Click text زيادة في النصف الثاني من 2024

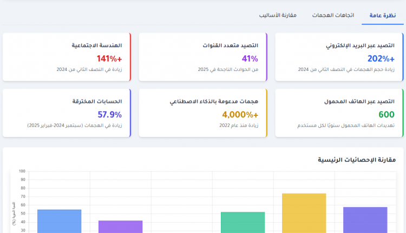pyautogui.click(x=89, y=69)
